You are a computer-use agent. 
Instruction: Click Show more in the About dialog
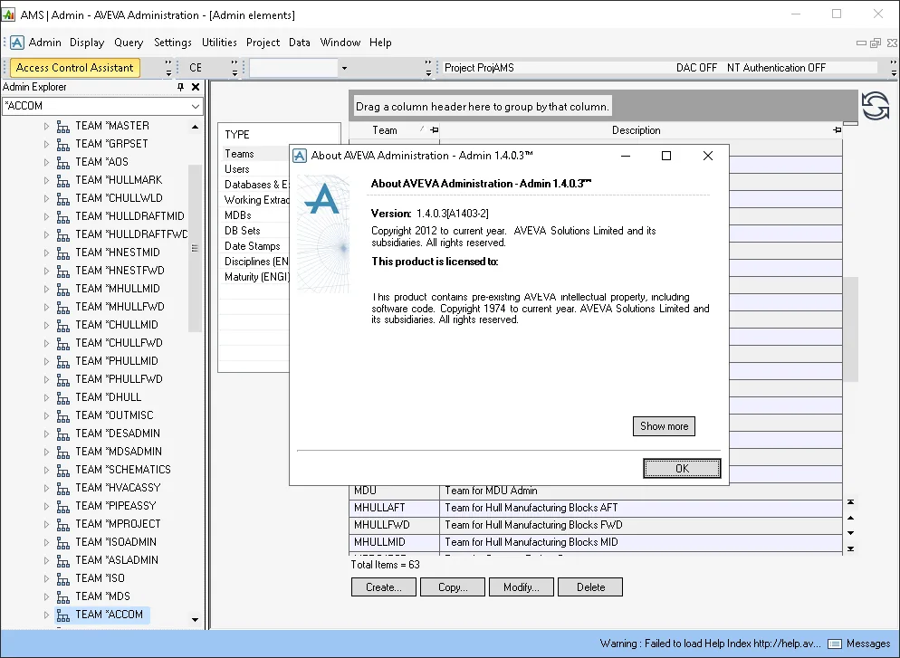[x=664, y=426]
